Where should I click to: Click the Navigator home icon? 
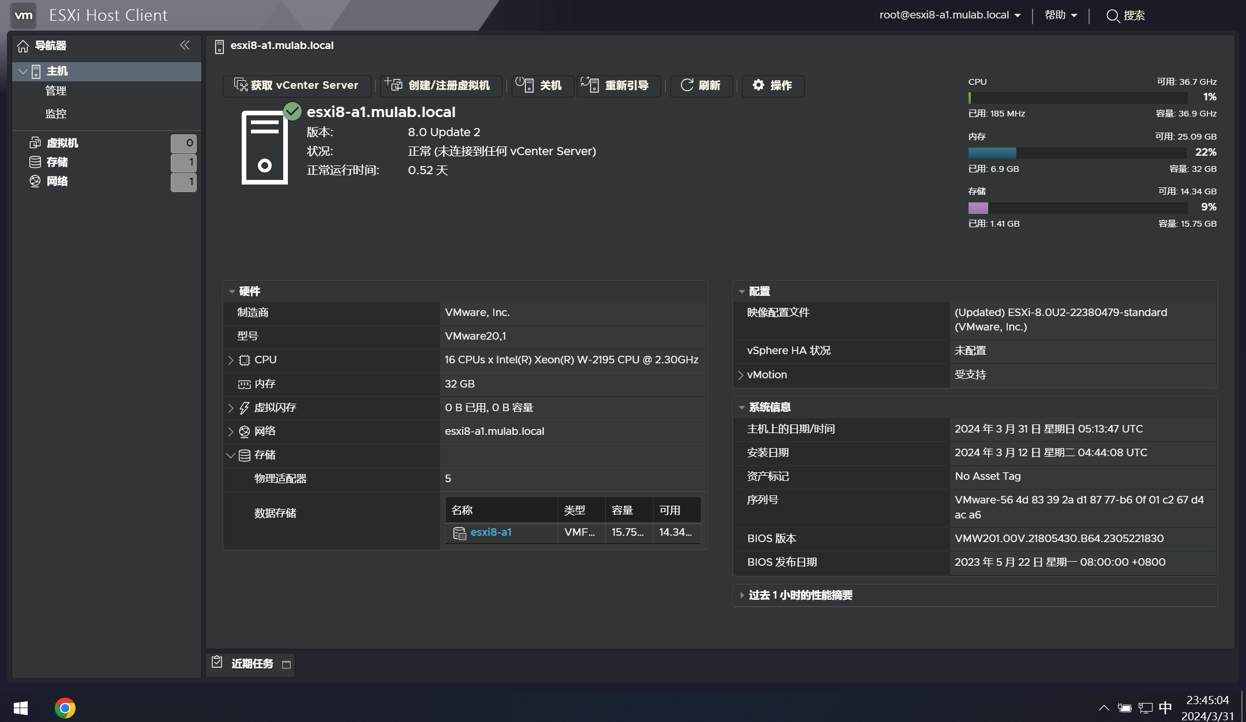[x=23, y=46]
